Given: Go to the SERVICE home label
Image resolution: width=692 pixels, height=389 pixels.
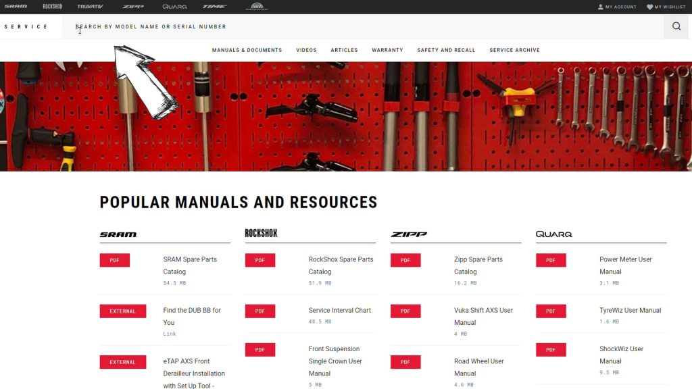Looking at the screenshot, I should pos(26,27).
